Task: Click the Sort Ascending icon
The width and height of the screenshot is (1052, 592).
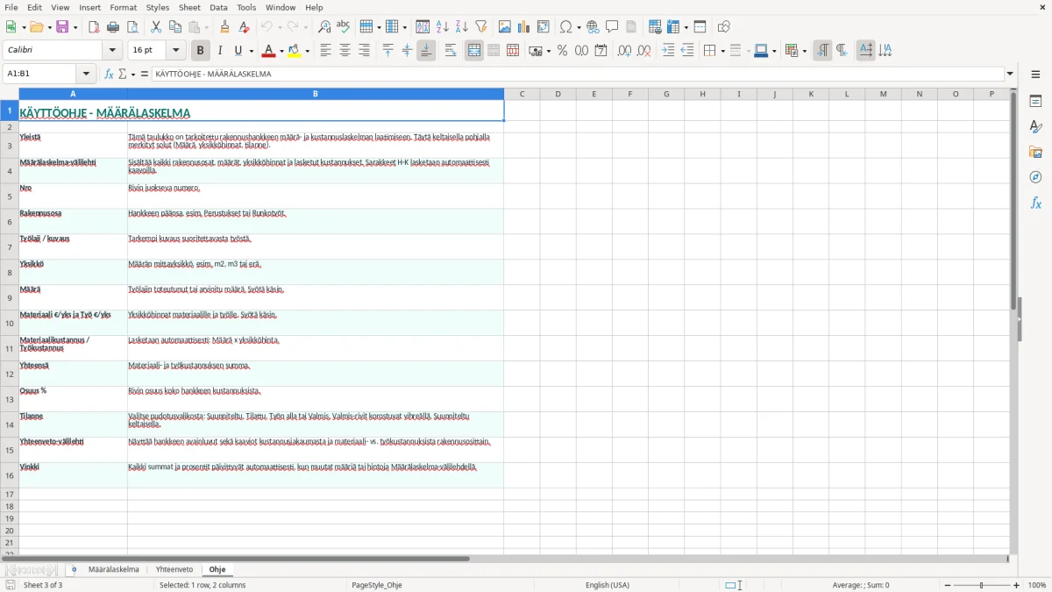Action: click(x=443, y=27)
